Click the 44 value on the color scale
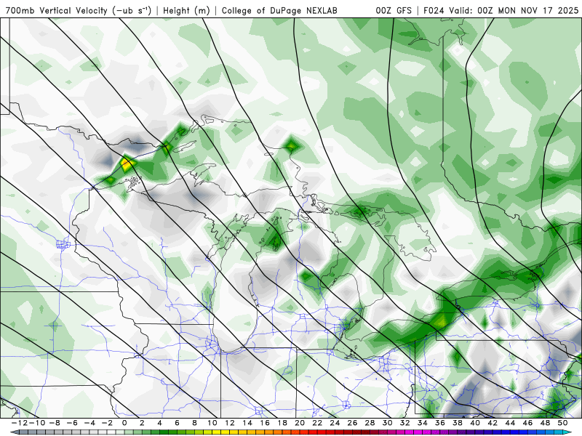 pyautogui.click(x=510, y=423)
